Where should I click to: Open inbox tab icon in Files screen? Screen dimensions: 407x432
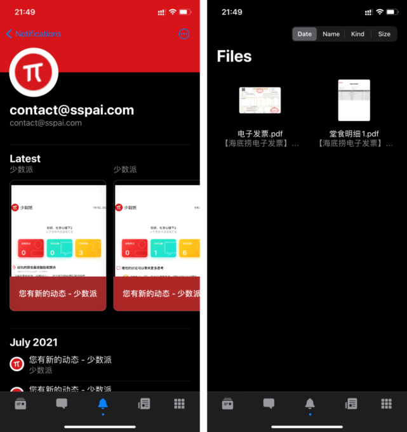[227, 404]
